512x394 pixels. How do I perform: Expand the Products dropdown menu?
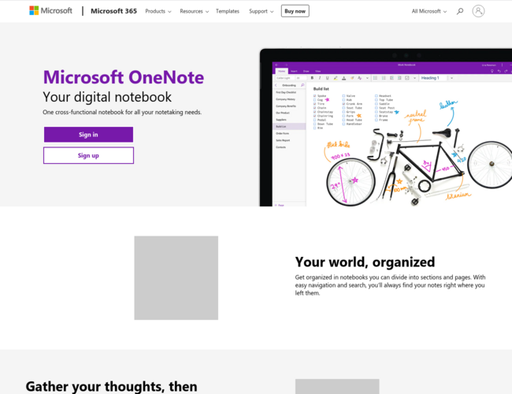point(158,11)
